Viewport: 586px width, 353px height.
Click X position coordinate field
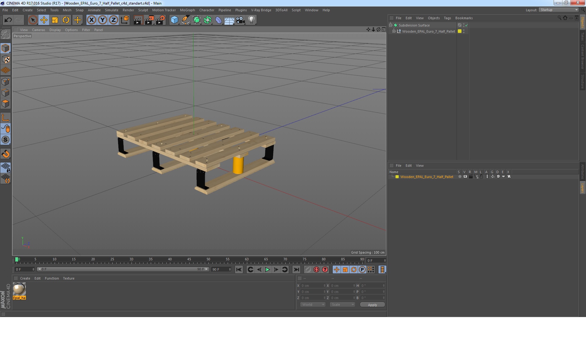pyautogui.click(x=313, y=286)
